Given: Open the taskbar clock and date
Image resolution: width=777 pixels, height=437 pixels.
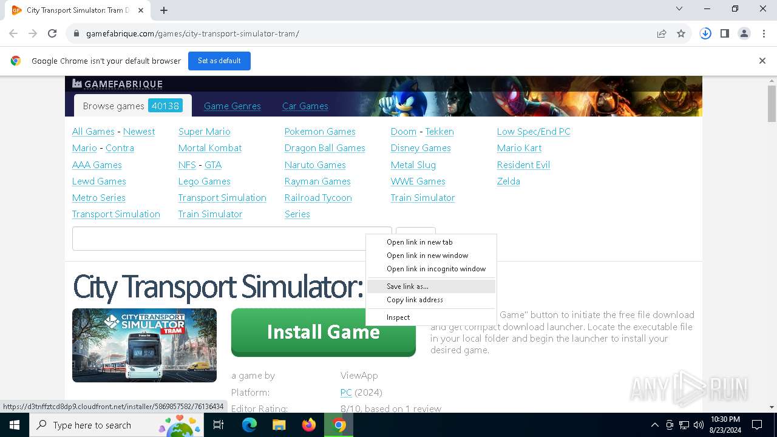Looking at the screenshot, I should (725, 425).
